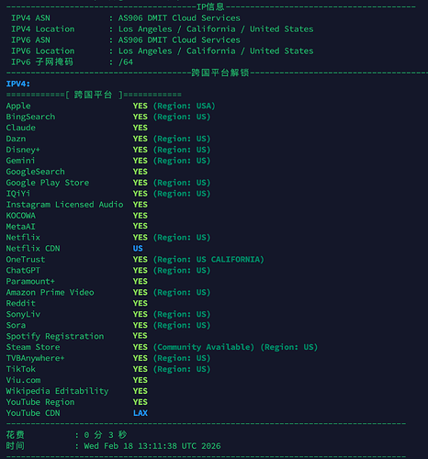Screen dimensions: 428x459
Task: Click the 'YouTube CDN' row label
Action: point(33,413)
